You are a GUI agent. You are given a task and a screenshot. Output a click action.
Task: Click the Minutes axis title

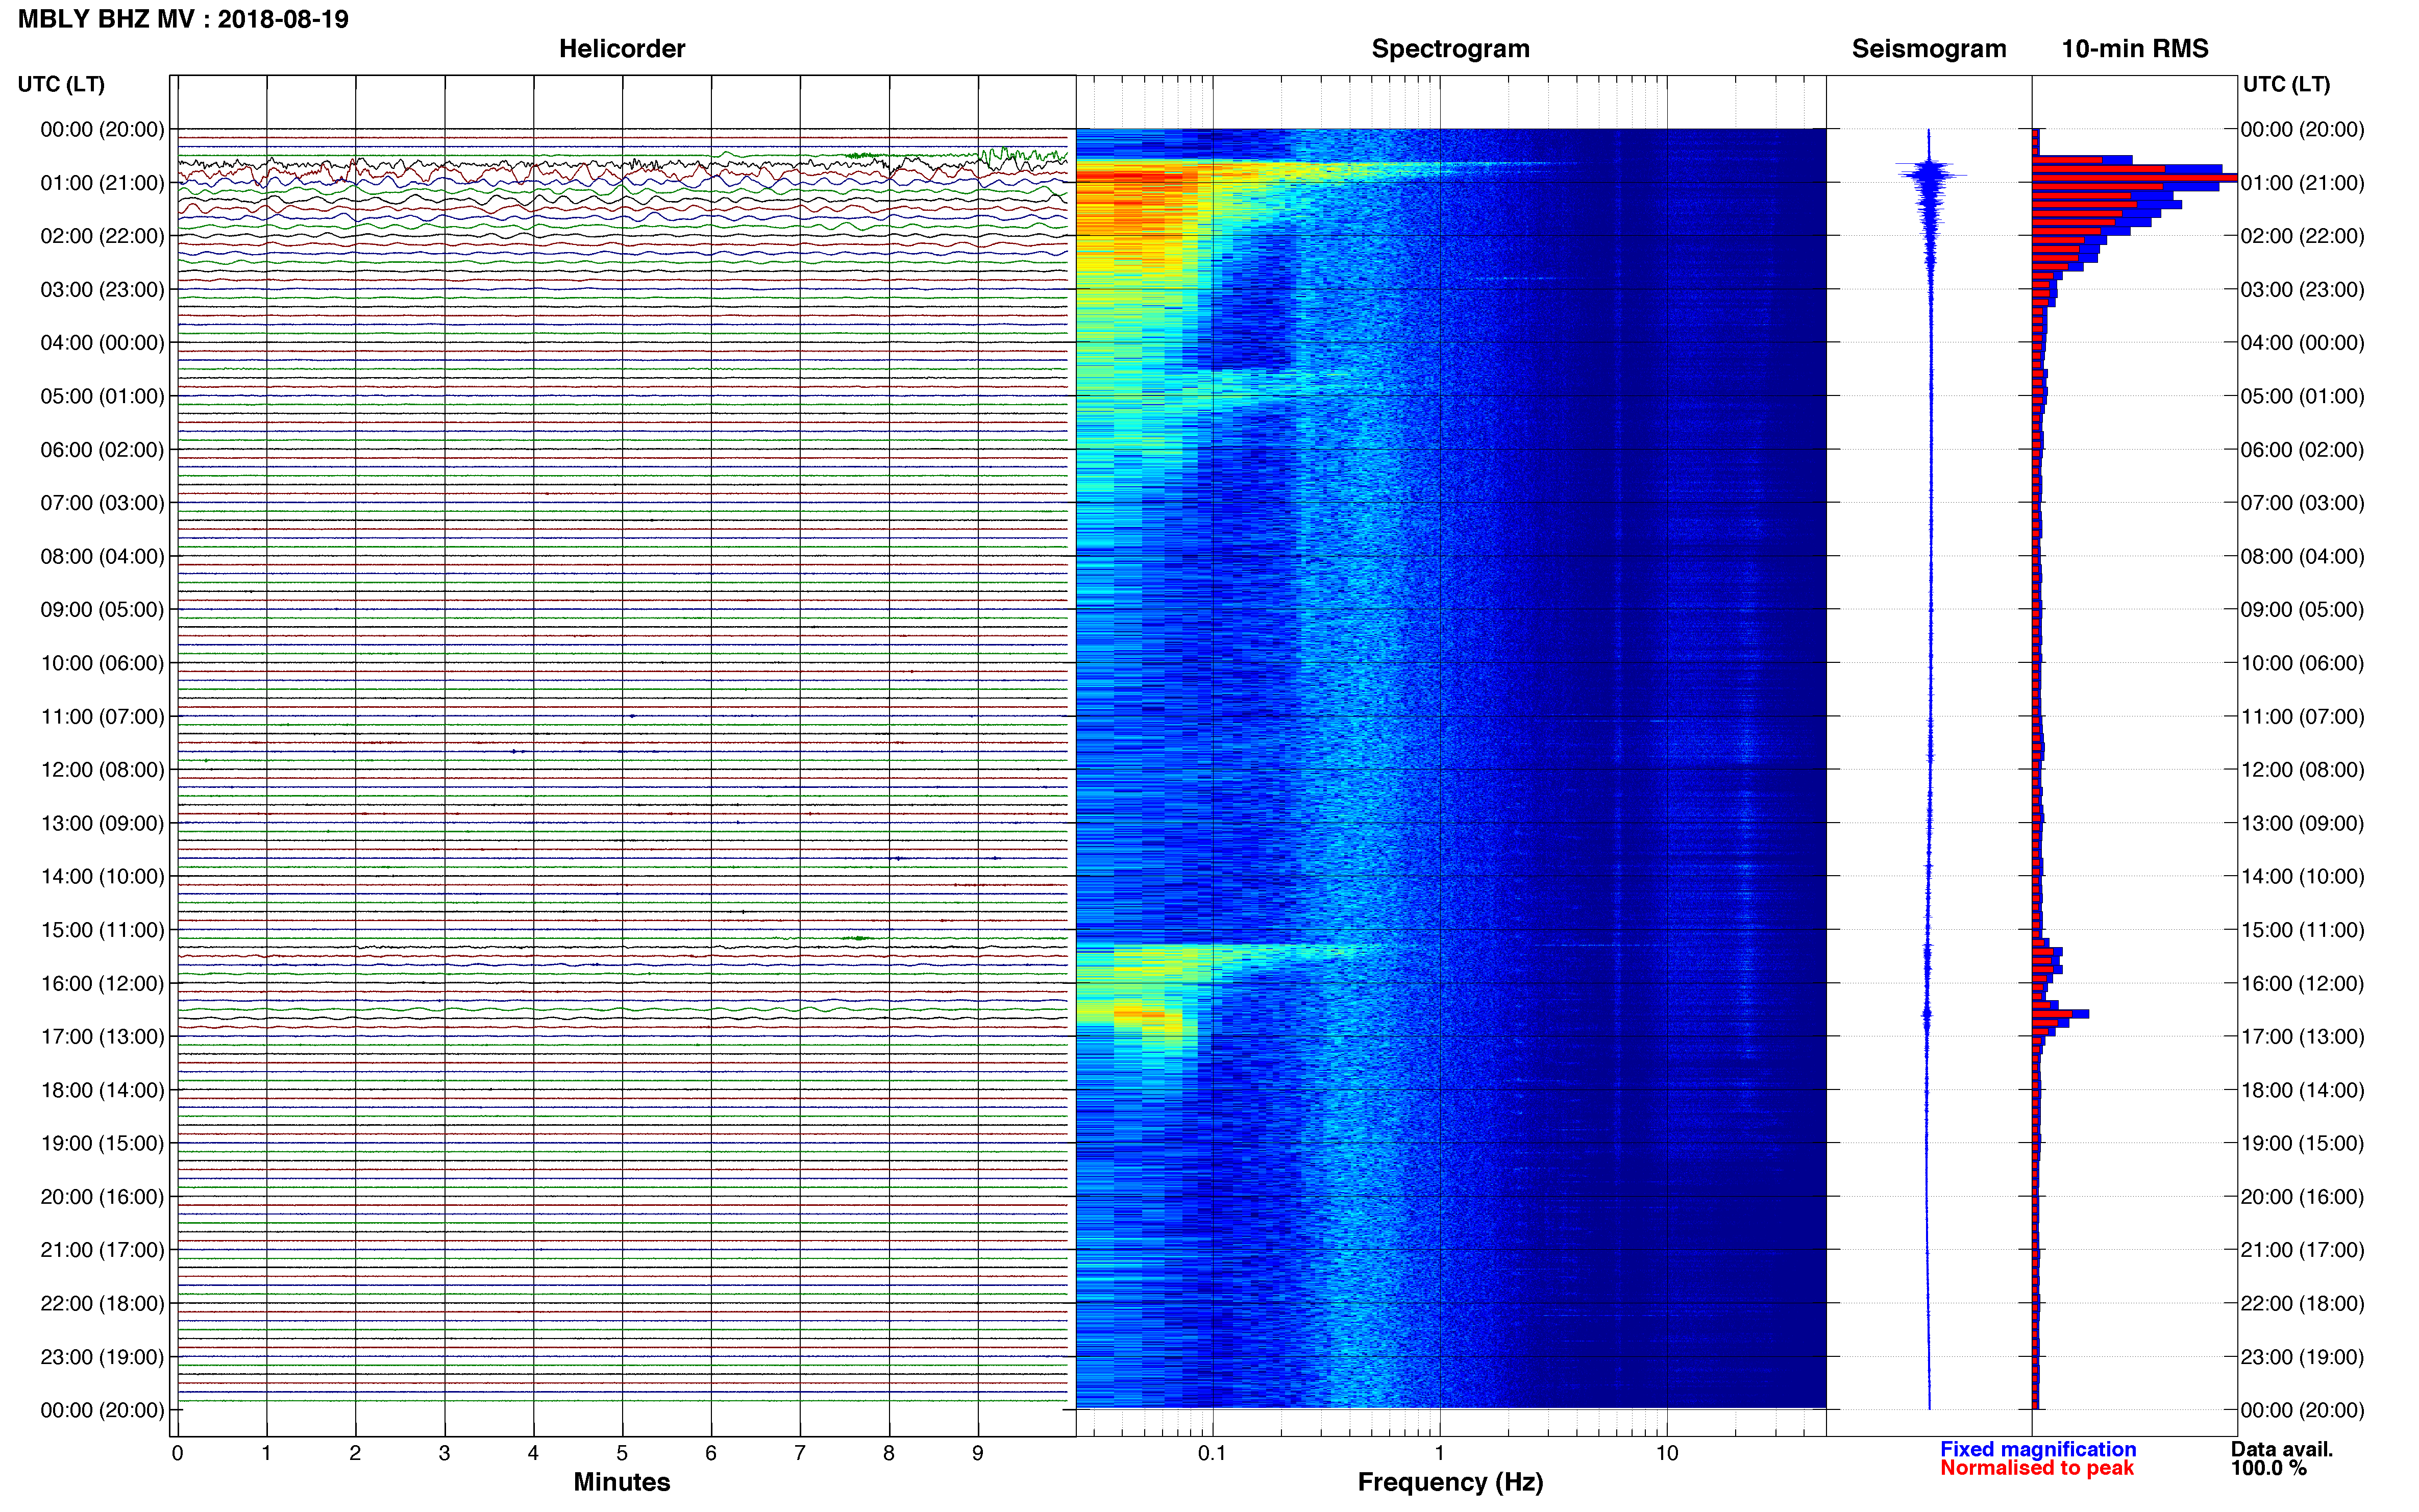[x=621, y=1482]
